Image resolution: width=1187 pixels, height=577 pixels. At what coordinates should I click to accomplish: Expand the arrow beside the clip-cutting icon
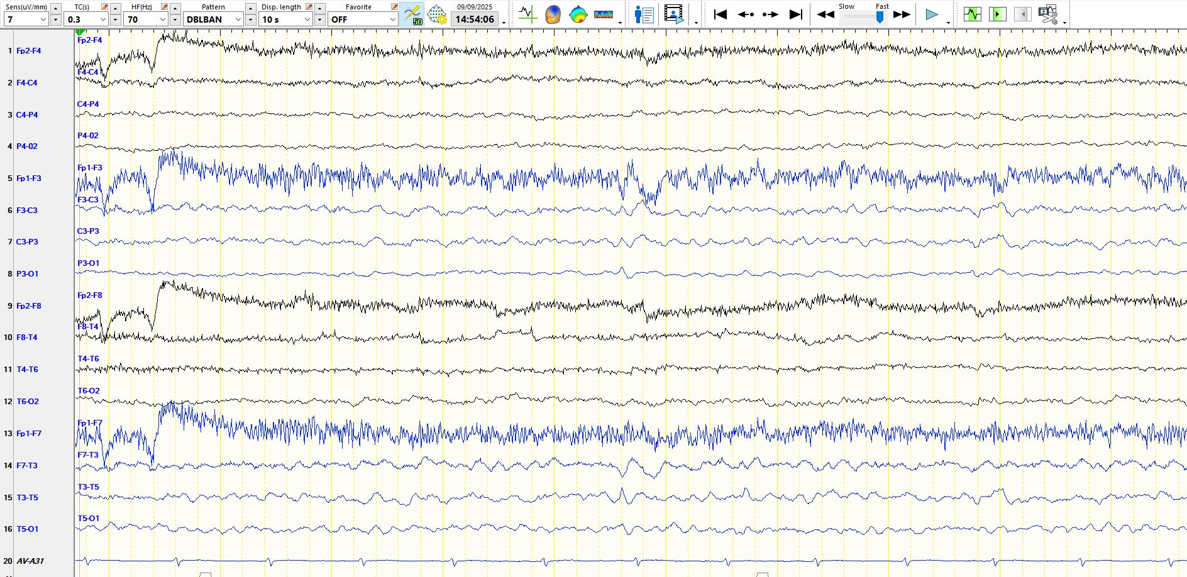(x=1064, y=23)
